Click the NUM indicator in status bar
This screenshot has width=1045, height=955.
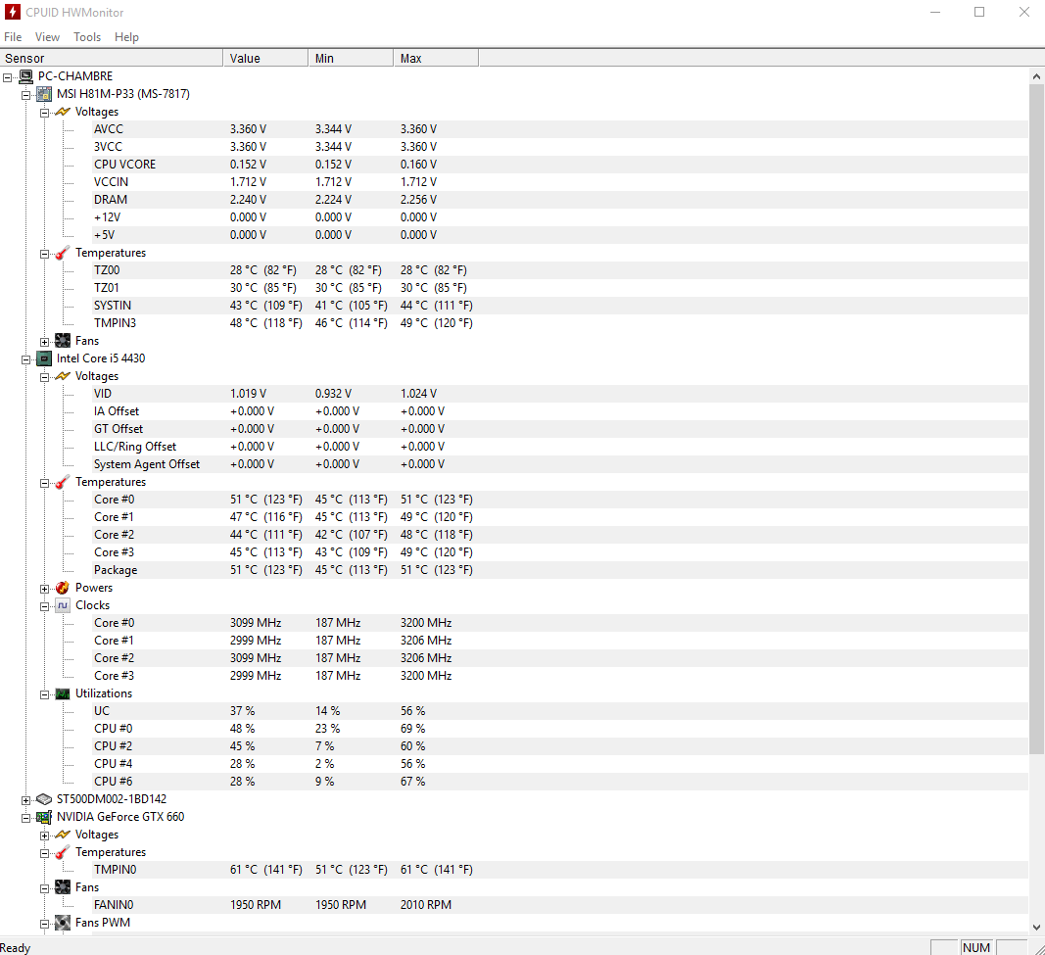(x=976, y=948)
